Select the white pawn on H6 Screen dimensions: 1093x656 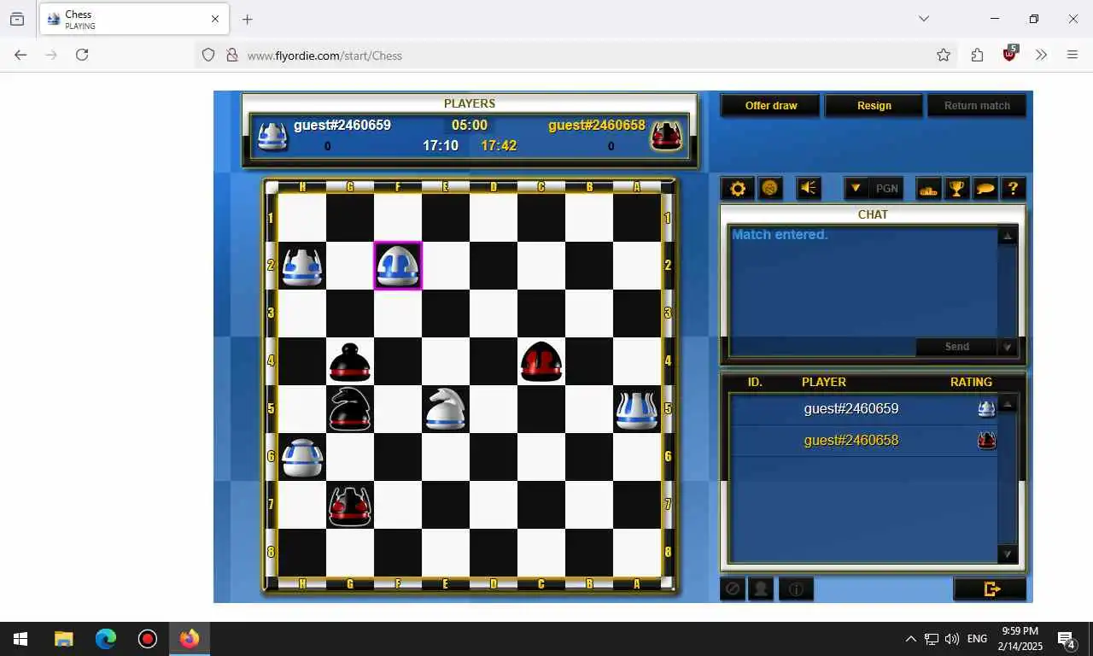coord(302,457)
